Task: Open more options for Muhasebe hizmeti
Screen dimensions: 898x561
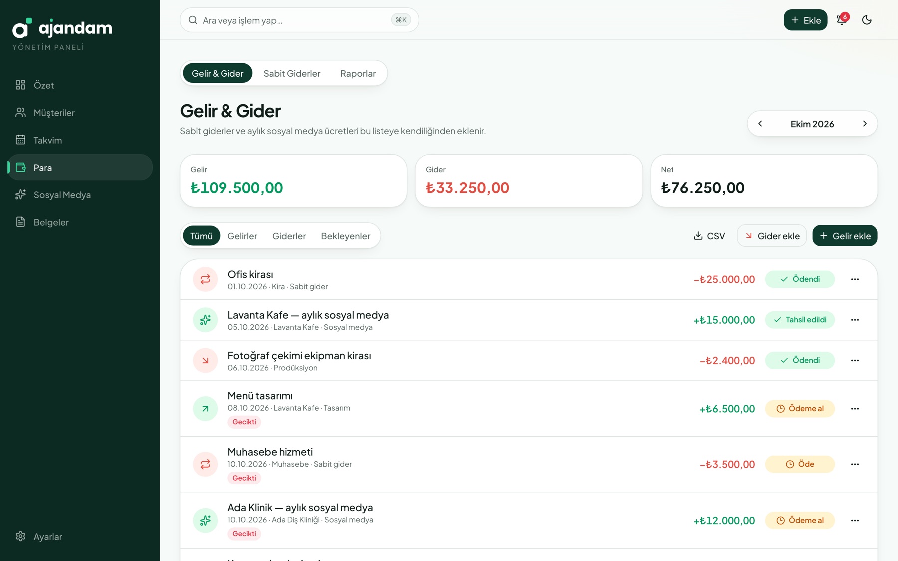Action: point(855,464)
